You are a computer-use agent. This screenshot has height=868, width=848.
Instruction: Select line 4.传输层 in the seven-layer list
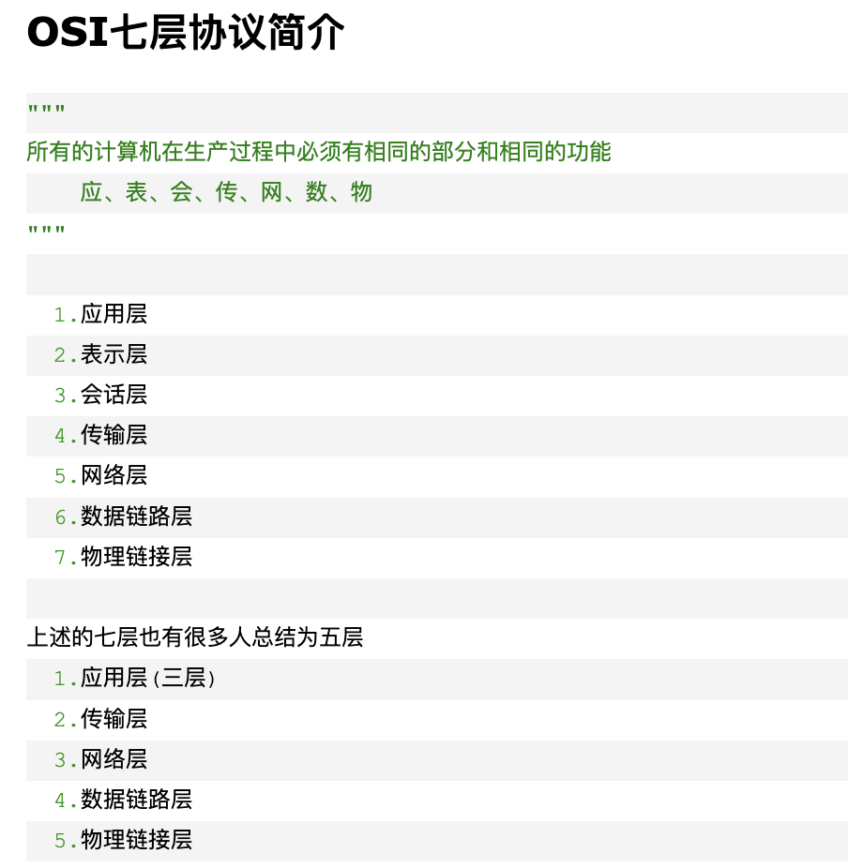(x=100, y=436)
